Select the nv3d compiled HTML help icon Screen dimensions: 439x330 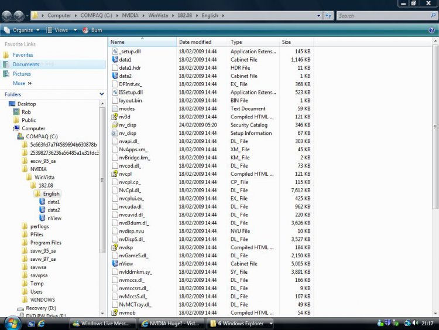115,117
